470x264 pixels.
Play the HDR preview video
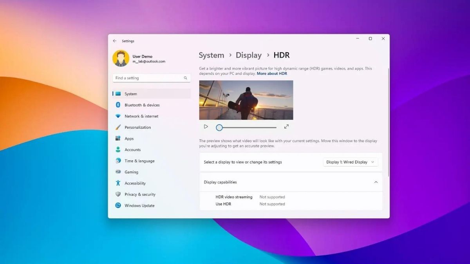click(x=206, y=126)
